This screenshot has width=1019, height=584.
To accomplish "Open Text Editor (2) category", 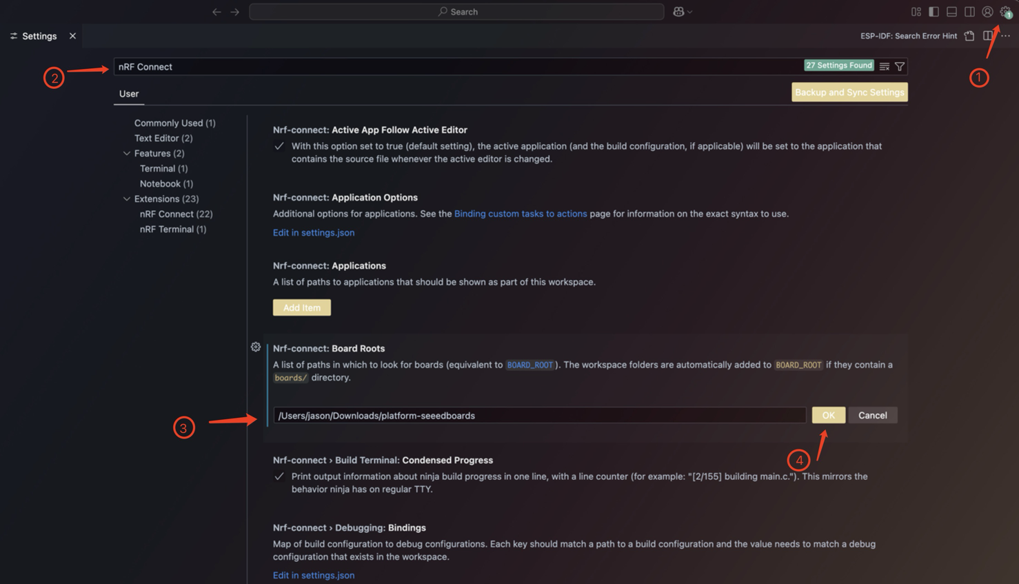I will pyautogui.click(x=163, y=138).
